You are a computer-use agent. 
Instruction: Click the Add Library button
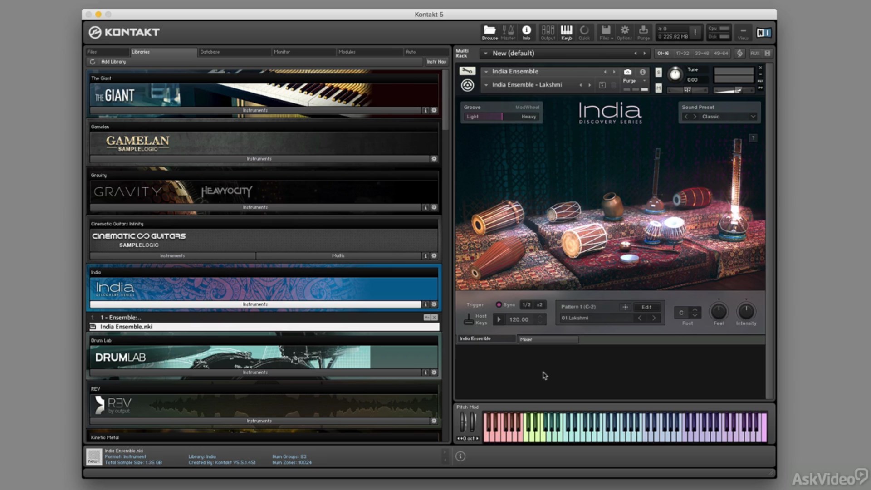tap(113, 62)
